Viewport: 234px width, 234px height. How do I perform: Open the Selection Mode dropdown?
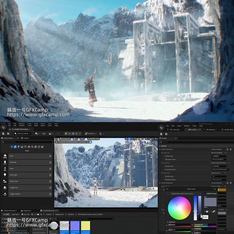pyautogui.click(x=23, y=133)
